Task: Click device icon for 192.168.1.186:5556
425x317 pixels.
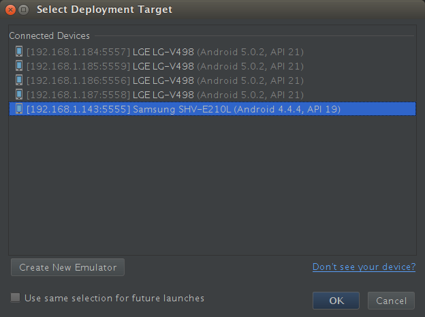Action: point(19,80)
